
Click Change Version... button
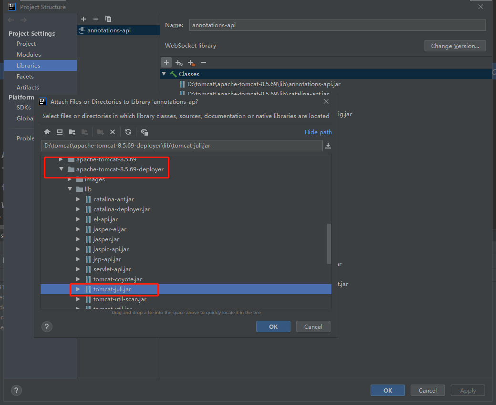pyautogui.click(x=455, y=46)
